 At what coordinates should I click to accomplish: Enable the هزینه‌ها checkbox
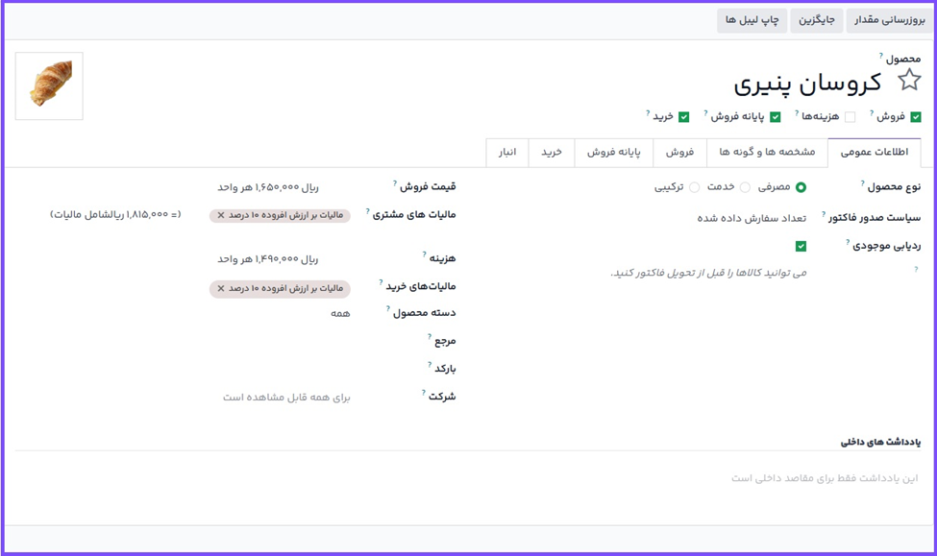(x=850, y=117)
